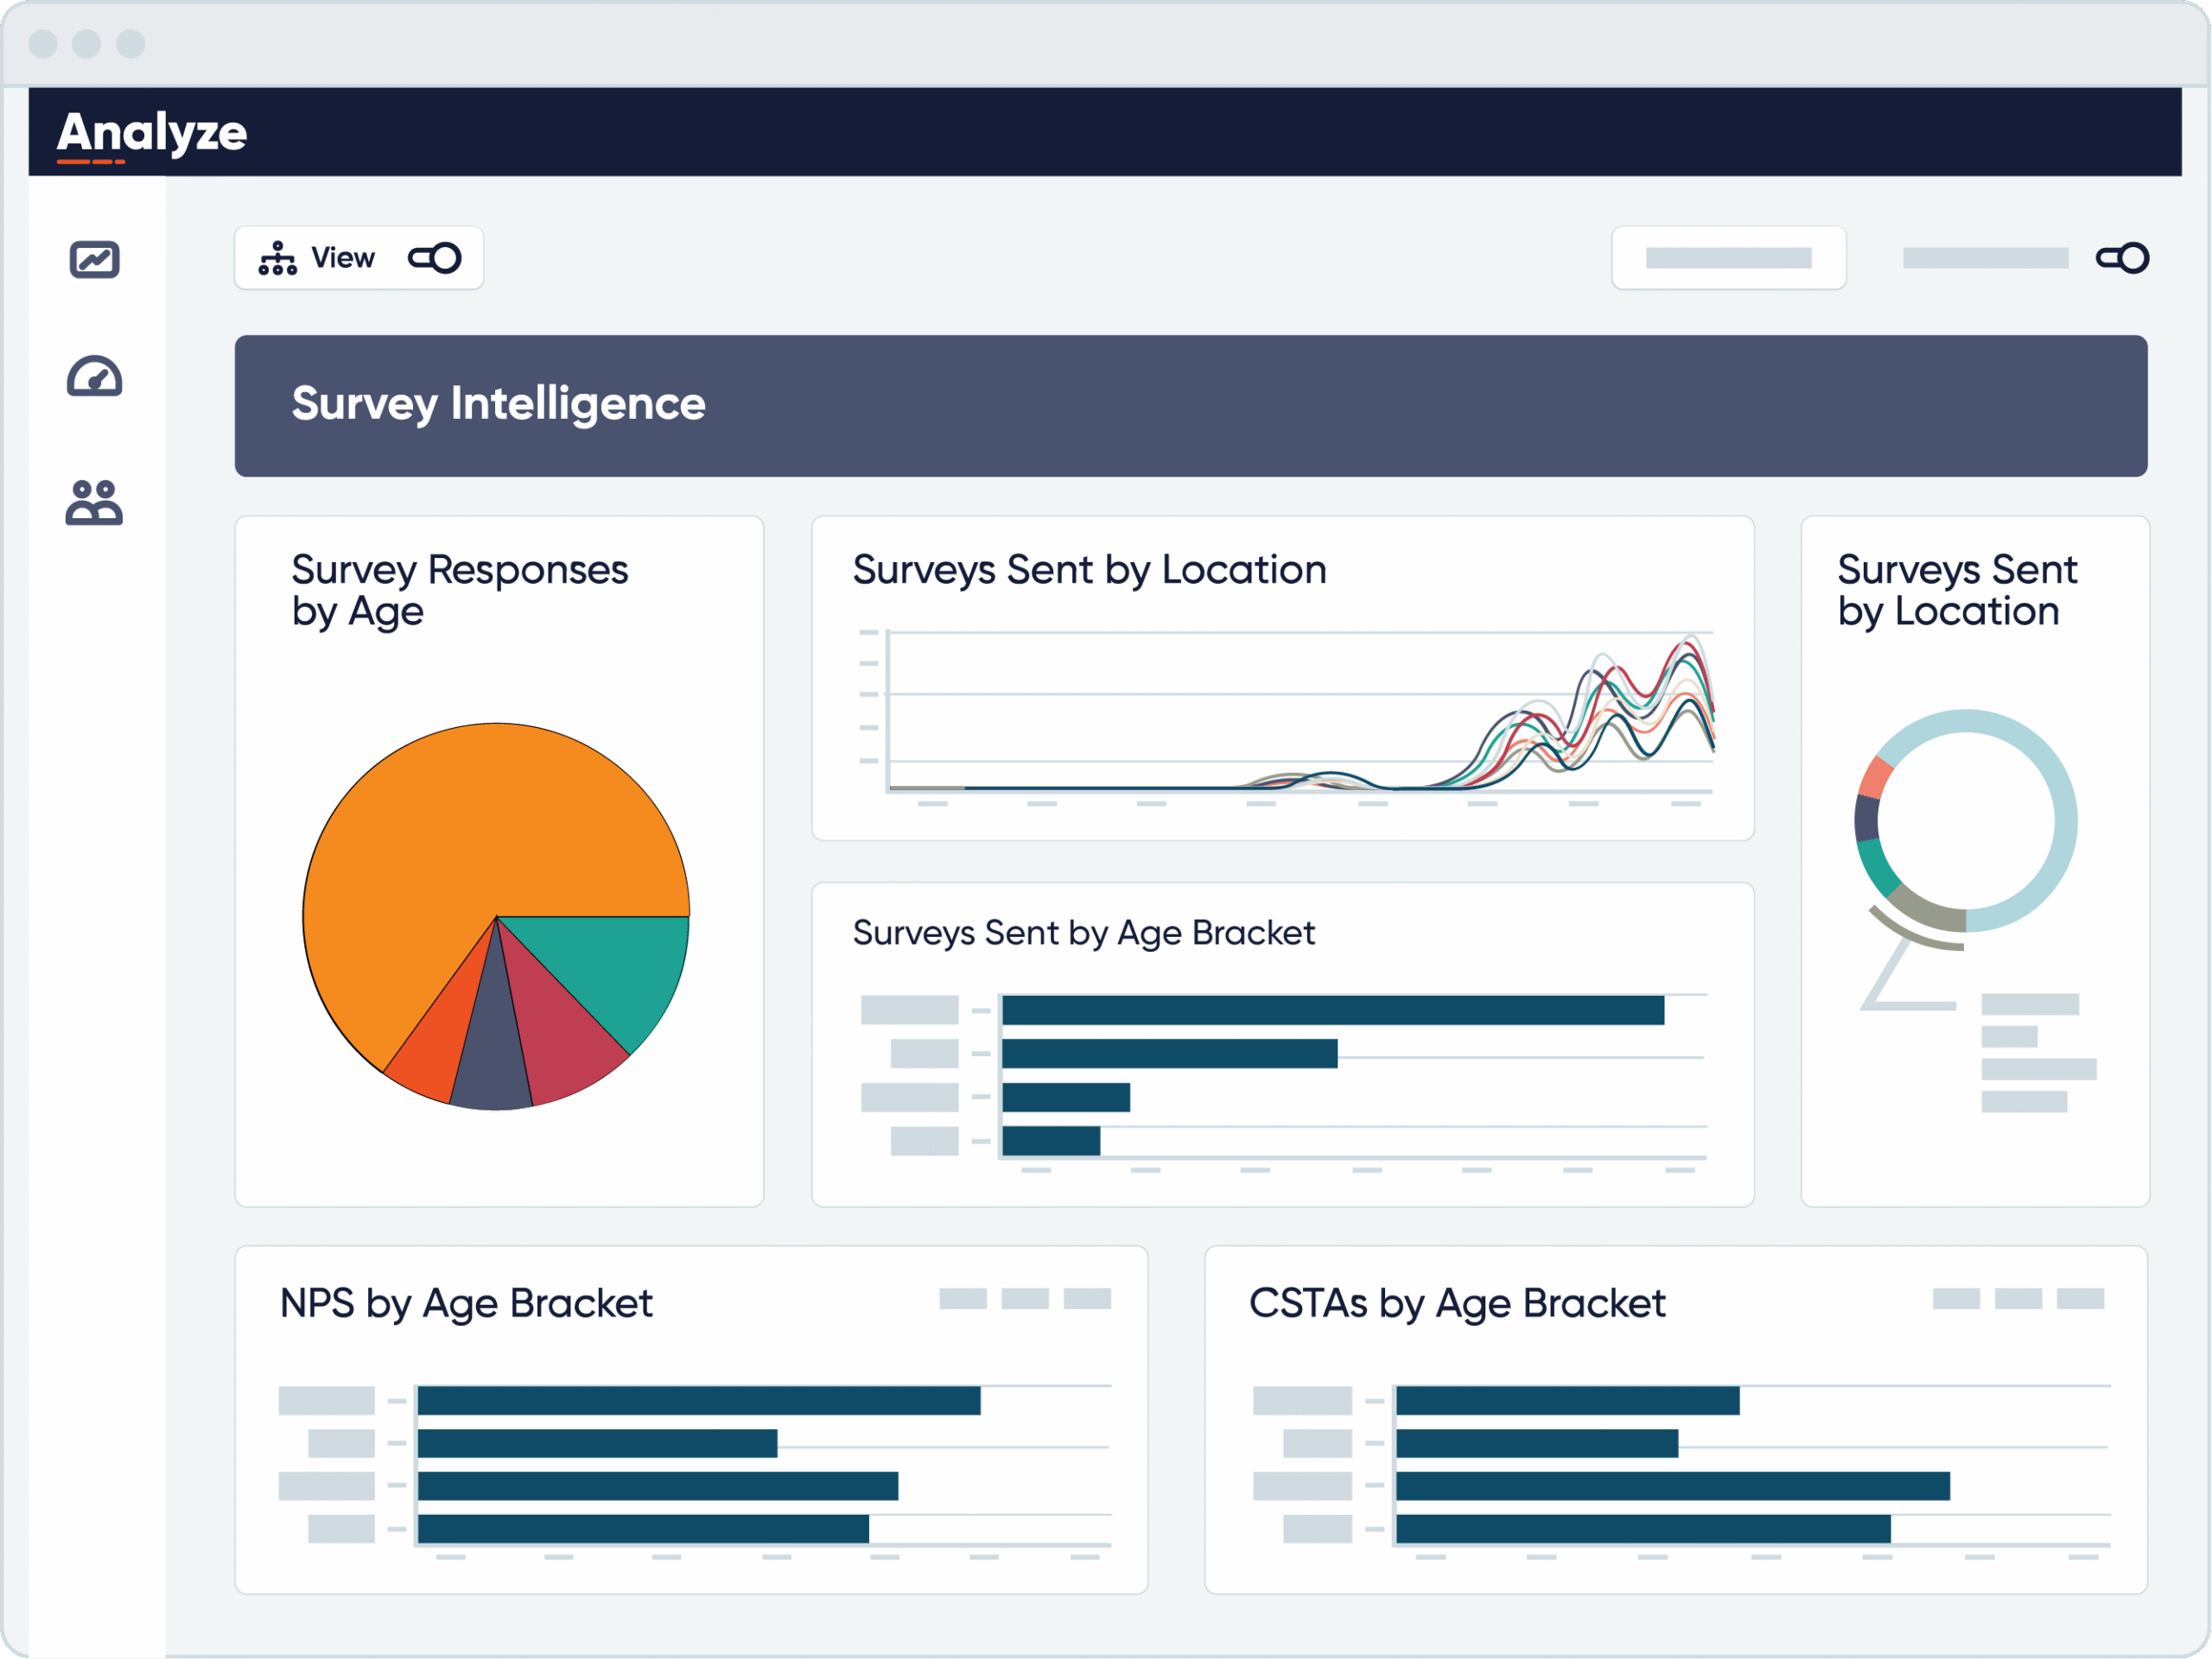
Task: Open the people group sidebar icon
Action: [94, 503]
